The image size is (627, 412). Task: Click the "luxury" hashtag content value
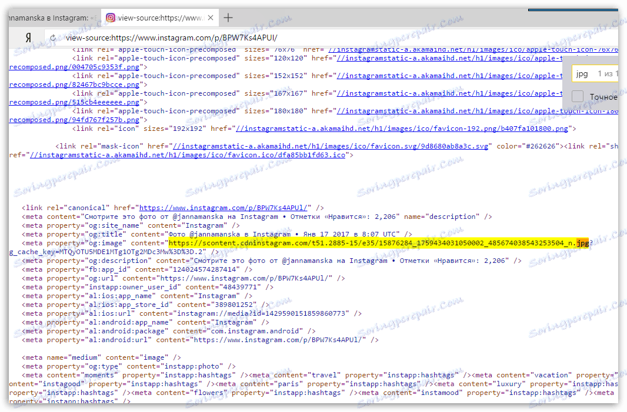pos(509,384)
